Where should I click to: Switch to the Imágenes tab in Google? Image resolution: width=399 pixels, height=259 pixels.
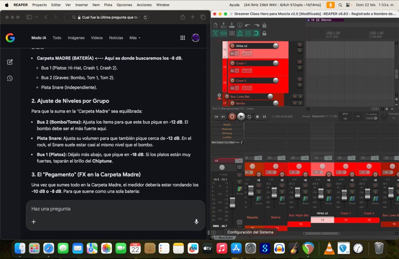point(76,38)
